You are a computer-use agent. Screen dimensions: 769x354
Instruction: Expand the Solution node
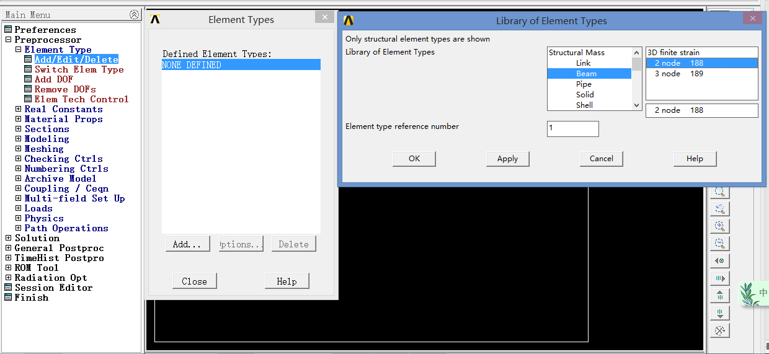pos(8,238)
